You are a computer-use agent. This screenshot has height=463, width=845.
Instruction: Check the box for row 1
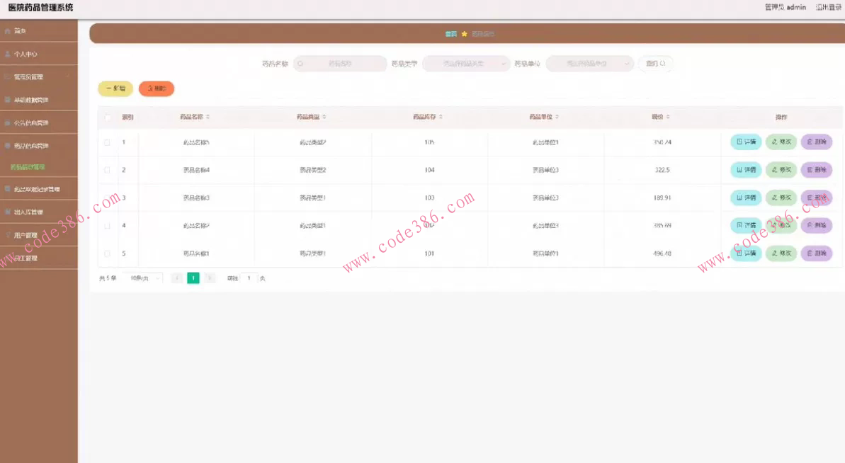(x=107, y=143)
